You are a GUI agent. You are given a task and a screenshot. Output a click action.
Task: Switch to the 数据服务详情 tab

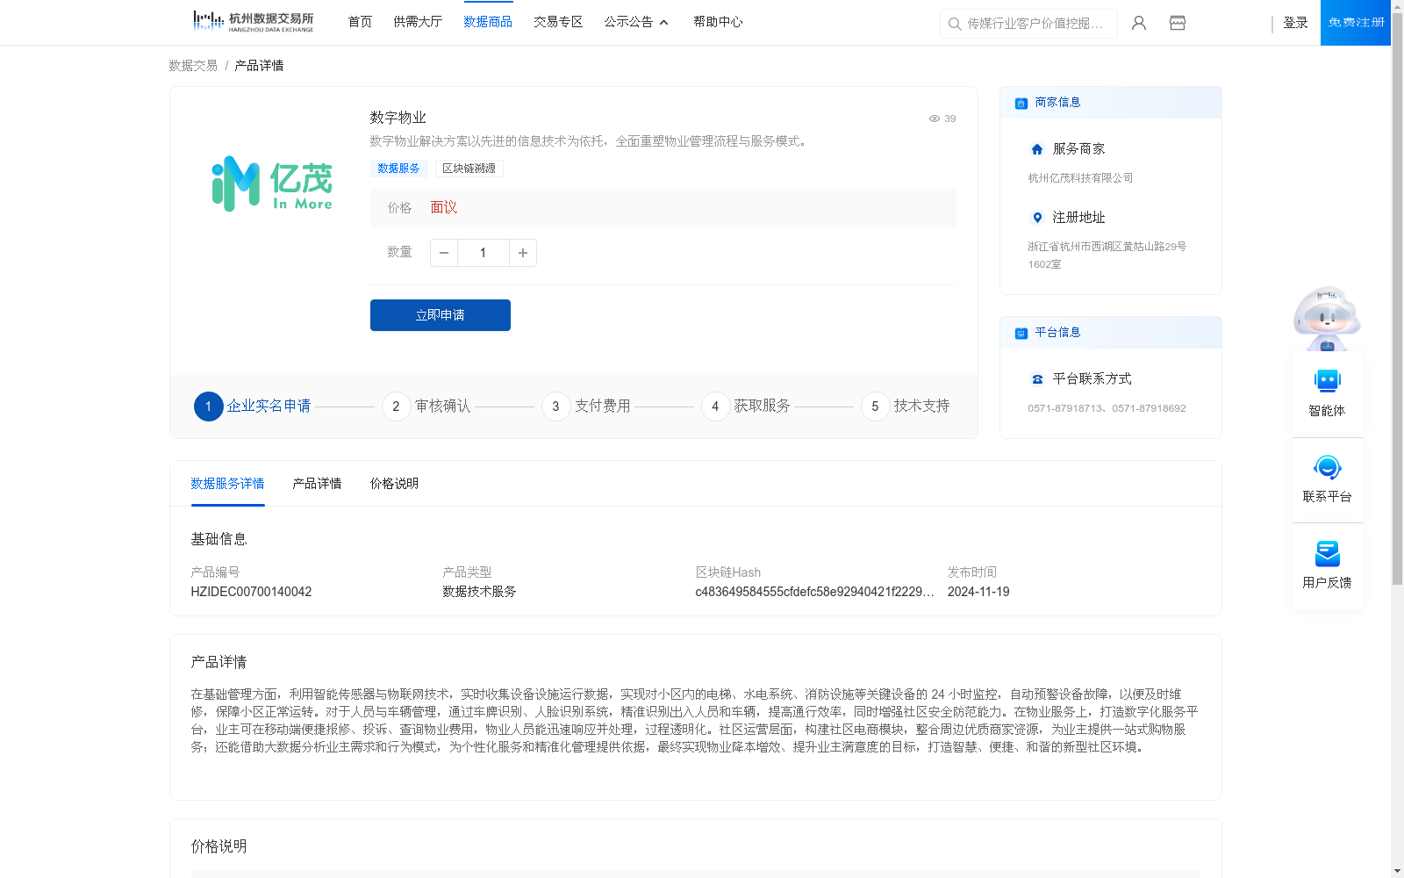(227, 484)
